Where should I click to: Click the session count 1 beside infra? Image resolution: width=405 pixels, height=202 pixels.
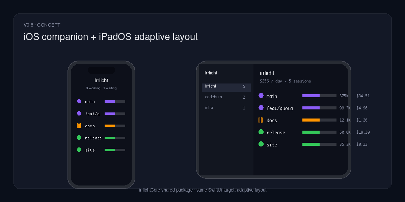[244, 108]
